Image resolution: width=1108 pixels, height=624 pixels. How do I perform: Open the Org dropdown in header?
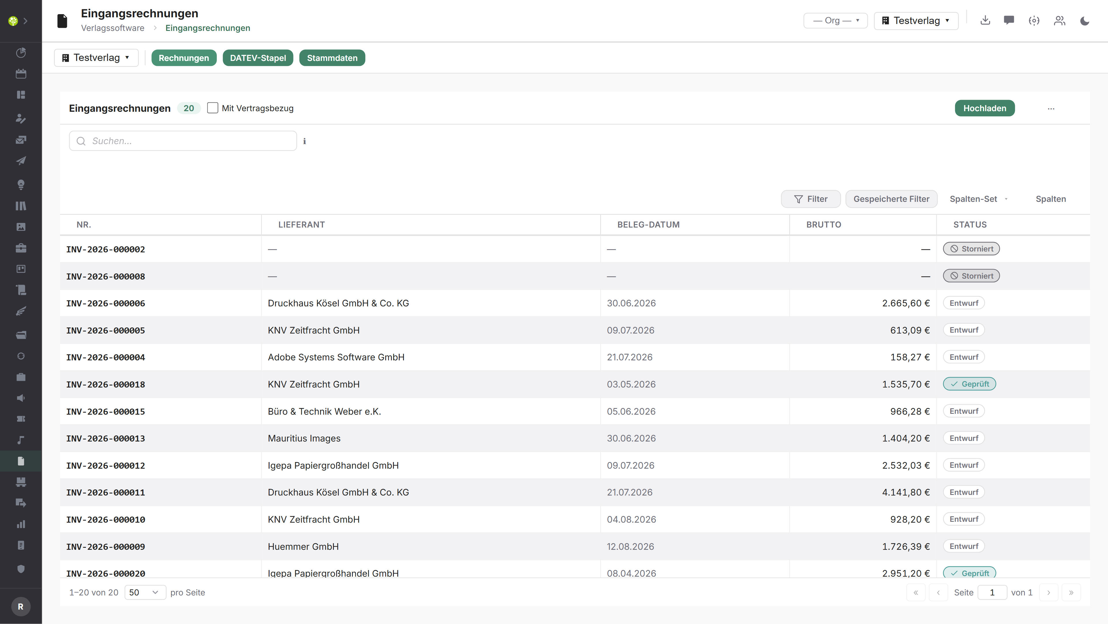[835, 21]
